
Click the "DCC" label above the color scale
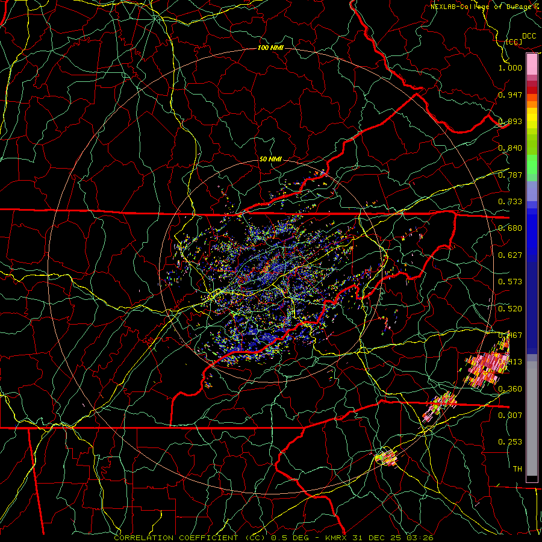click(529, 36)
